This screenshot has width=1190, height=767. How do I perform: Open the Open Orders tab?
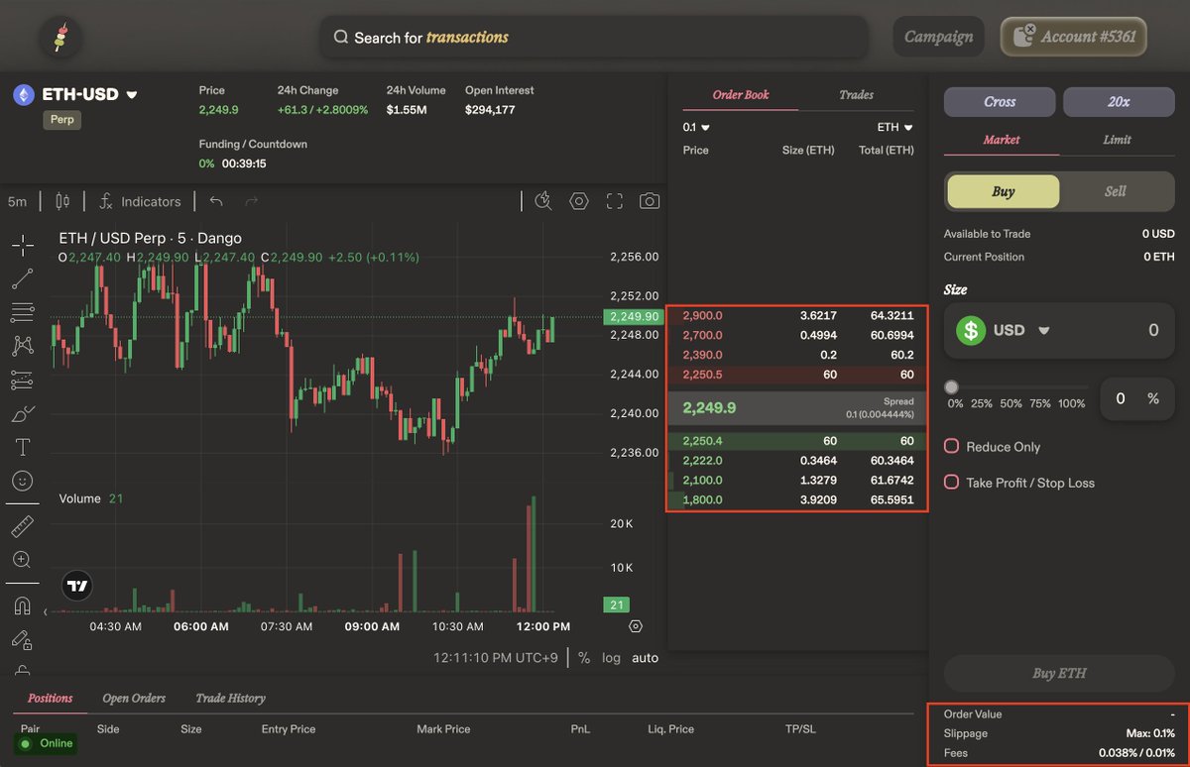tap(134, 698)
